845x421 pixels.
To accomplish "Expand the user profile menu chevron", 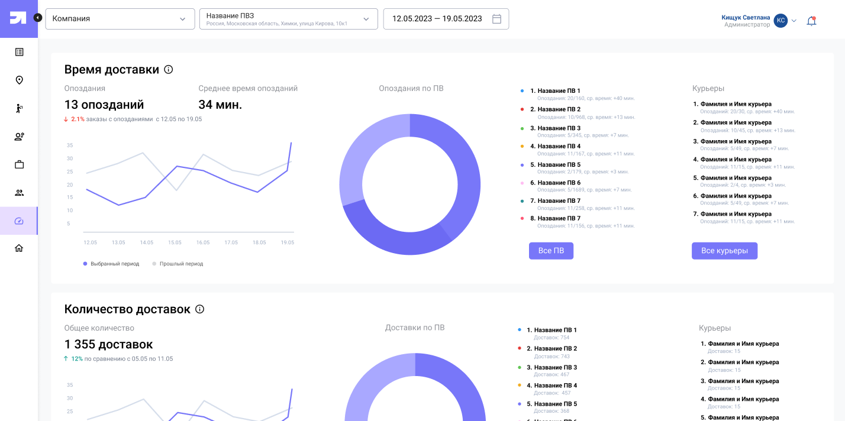I will [x=794, y=21].
